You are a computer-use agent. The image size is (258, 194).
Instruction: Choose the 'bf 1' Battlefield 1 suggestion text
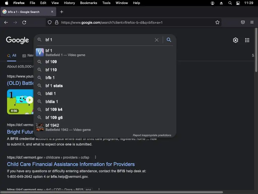[49, 51]
